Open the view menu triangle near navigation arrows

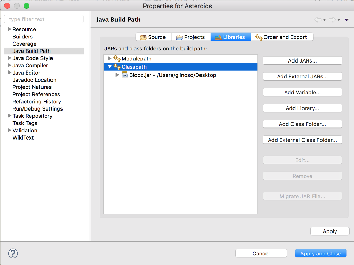point(347,20)
